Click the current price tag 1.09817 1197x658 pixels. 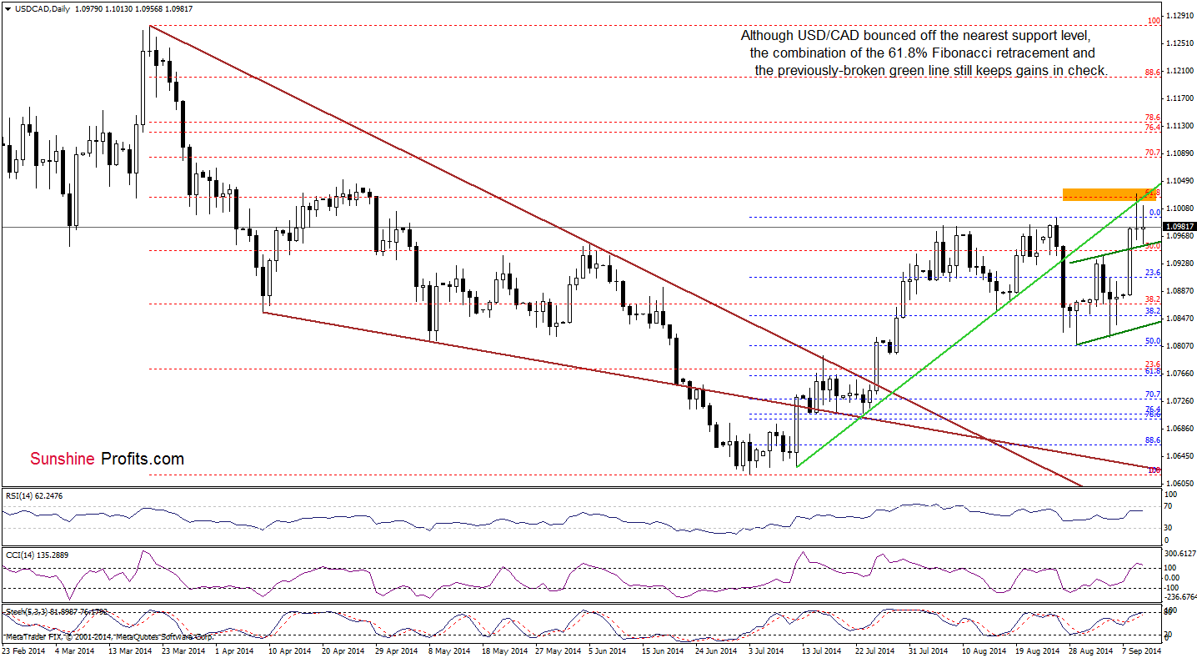pyautogui.click(x=1178, y=227)
